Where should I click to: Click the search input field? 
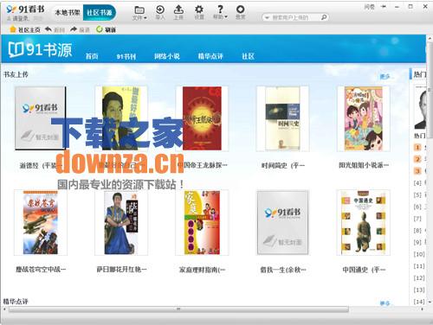tap(294, 17)
